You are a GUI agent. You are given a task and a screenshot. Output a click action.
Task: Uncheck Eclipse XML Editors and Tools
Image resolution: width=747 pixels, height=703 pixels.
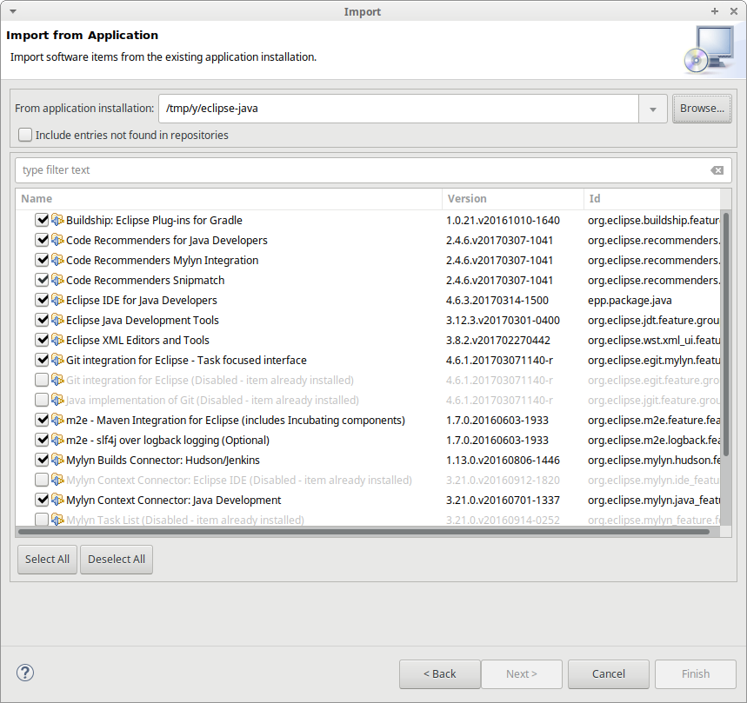(42, 340)
